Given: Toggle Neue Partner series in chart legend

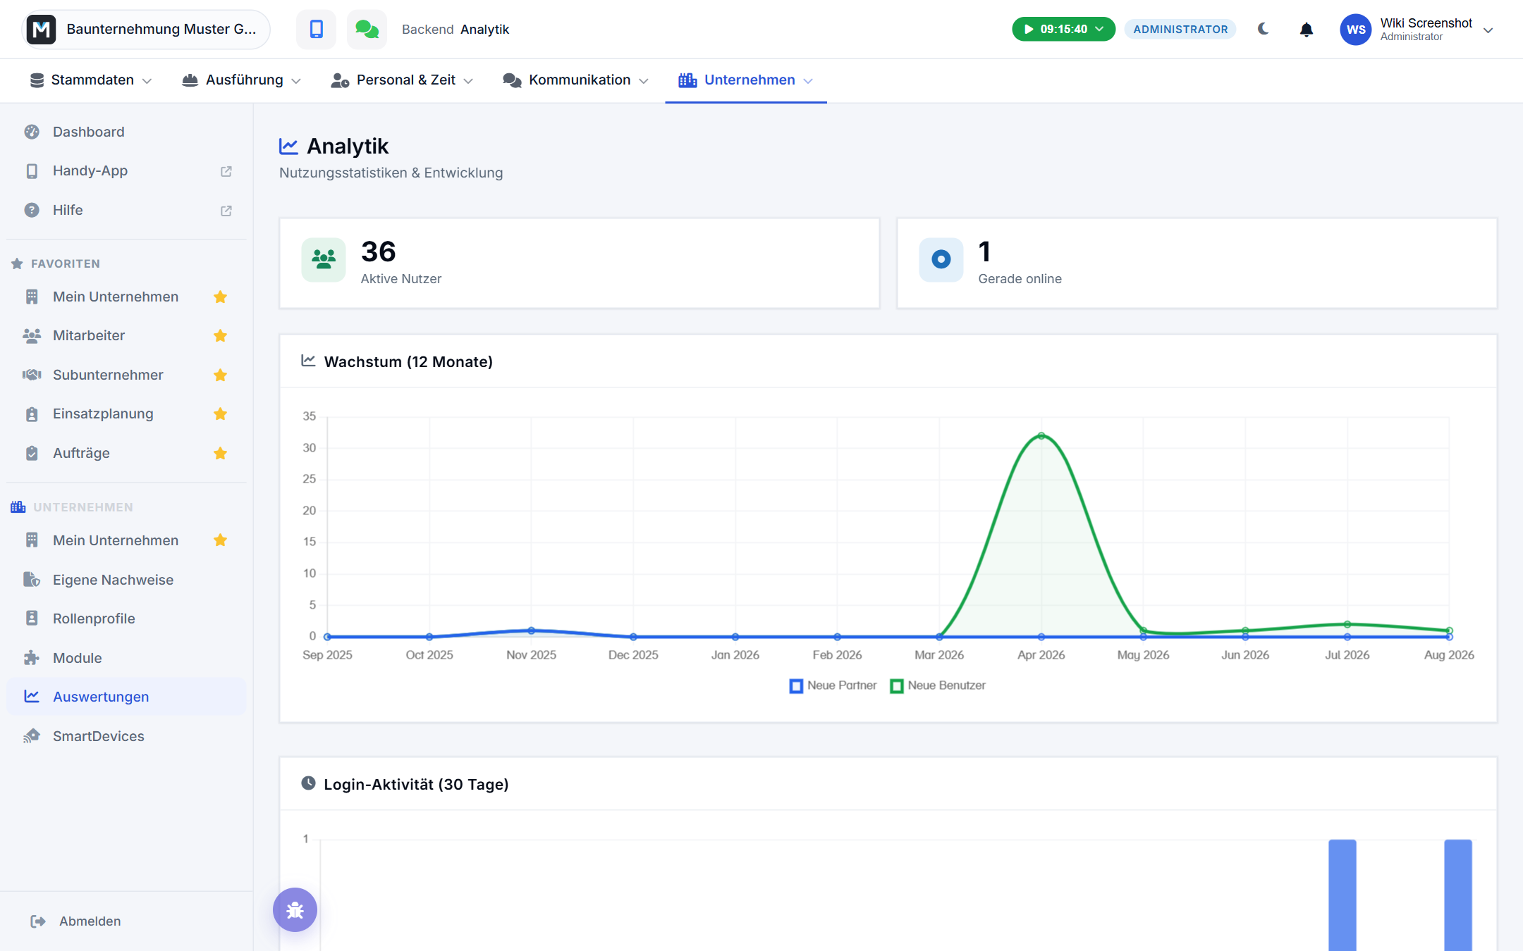Looking at the screenshot, I should pos(833,685).
